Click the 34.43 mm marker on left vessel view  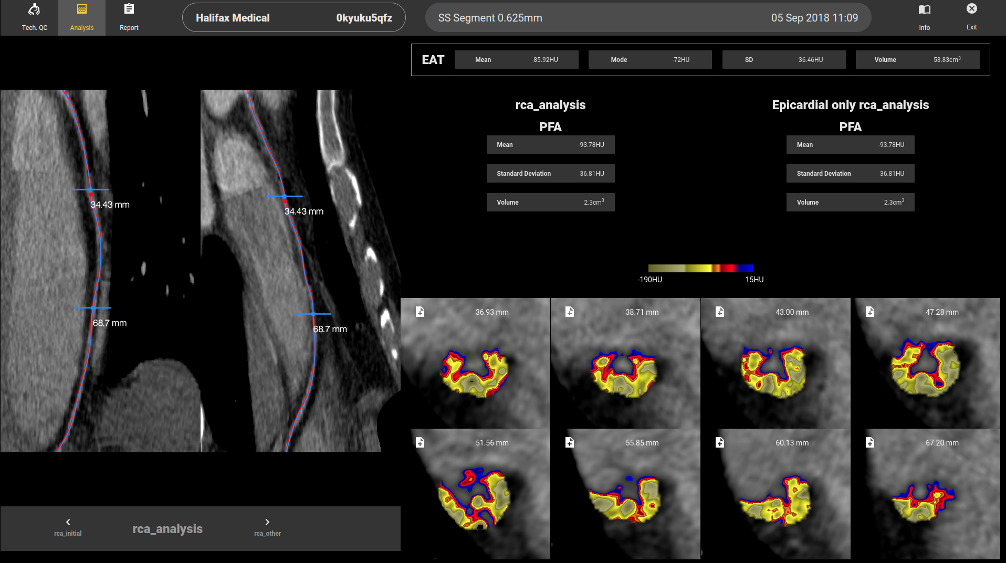click(90, 190)
